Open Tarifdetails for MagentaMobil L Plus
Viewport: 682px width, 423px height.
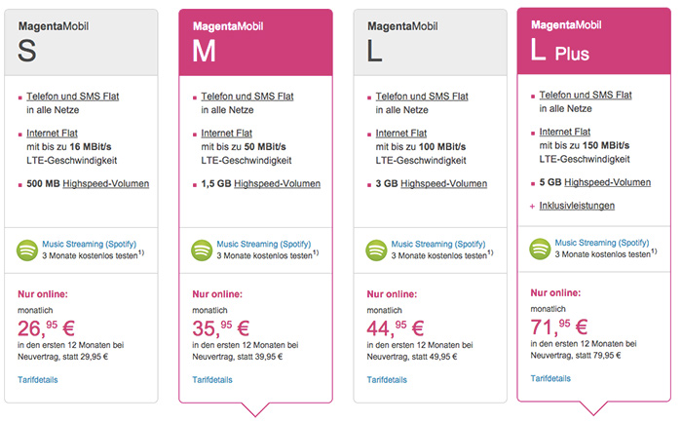point(550,378)
